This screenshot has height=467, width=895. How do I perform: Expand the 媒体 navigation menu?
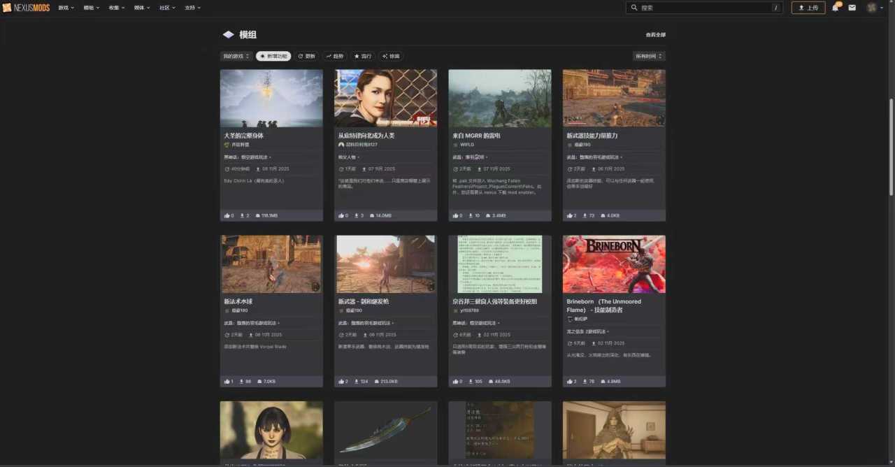(x=142, y=8)
